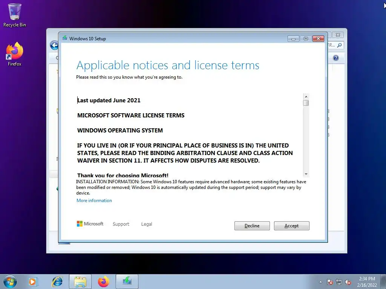Click the Microsoft logo in setup footer
The width and height of the screenshot is (386, 289).
90,224
